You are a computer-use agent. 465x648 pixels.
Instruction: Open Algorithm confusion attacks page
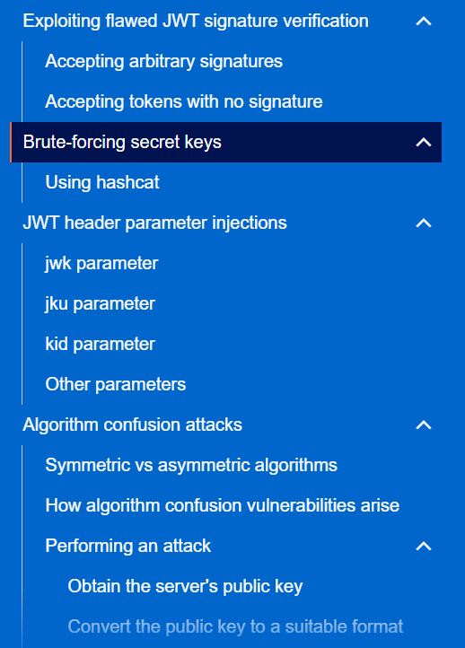pos(132,425)
